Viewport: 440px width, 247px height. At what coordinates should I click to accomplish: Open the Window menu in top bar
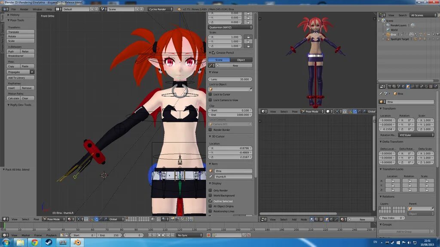37,9
